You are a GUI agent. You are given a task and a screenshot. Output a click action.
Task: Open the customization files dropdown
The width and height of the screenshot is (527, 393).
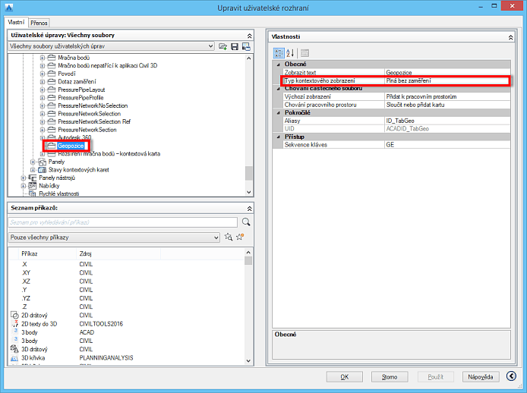[210, 47]
